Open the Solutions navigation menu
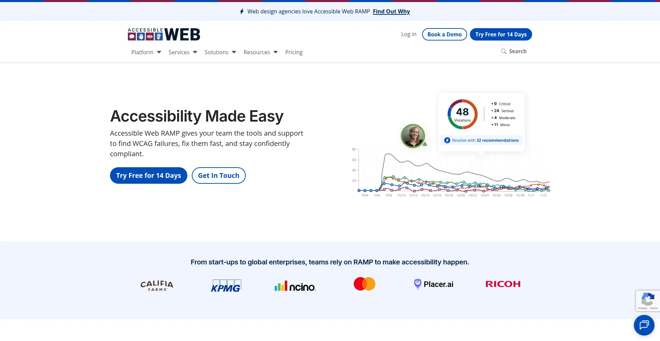 (x=220, y=52)
